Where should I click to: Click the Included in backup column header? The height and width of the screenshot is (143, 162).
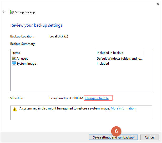[110, 53]
